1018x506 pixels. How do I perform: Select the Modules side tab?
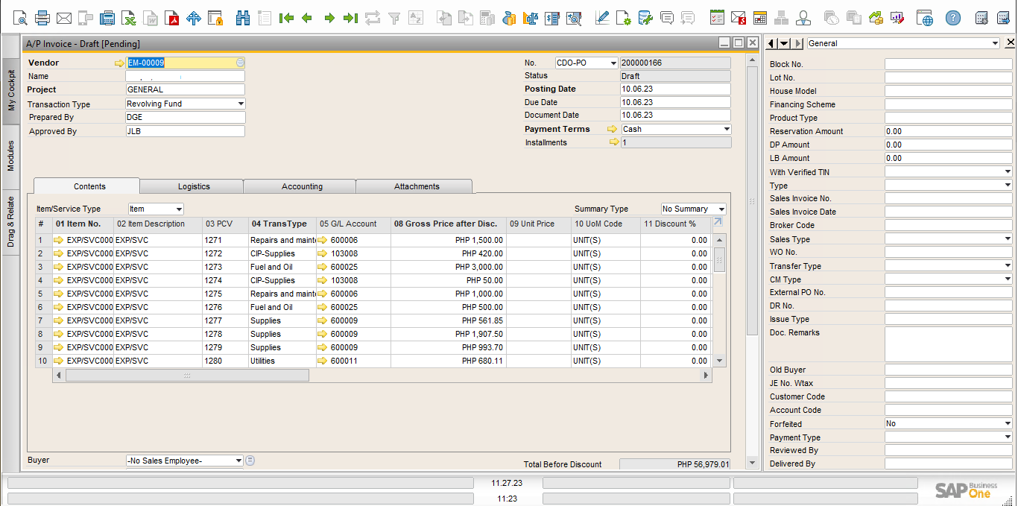10,156
